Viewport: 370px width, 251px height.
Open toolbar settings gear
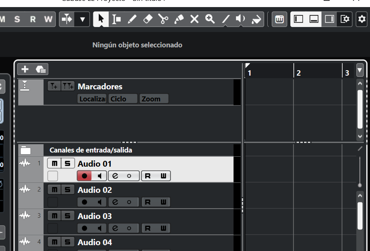pyautogui.click(x=362, y=19)
